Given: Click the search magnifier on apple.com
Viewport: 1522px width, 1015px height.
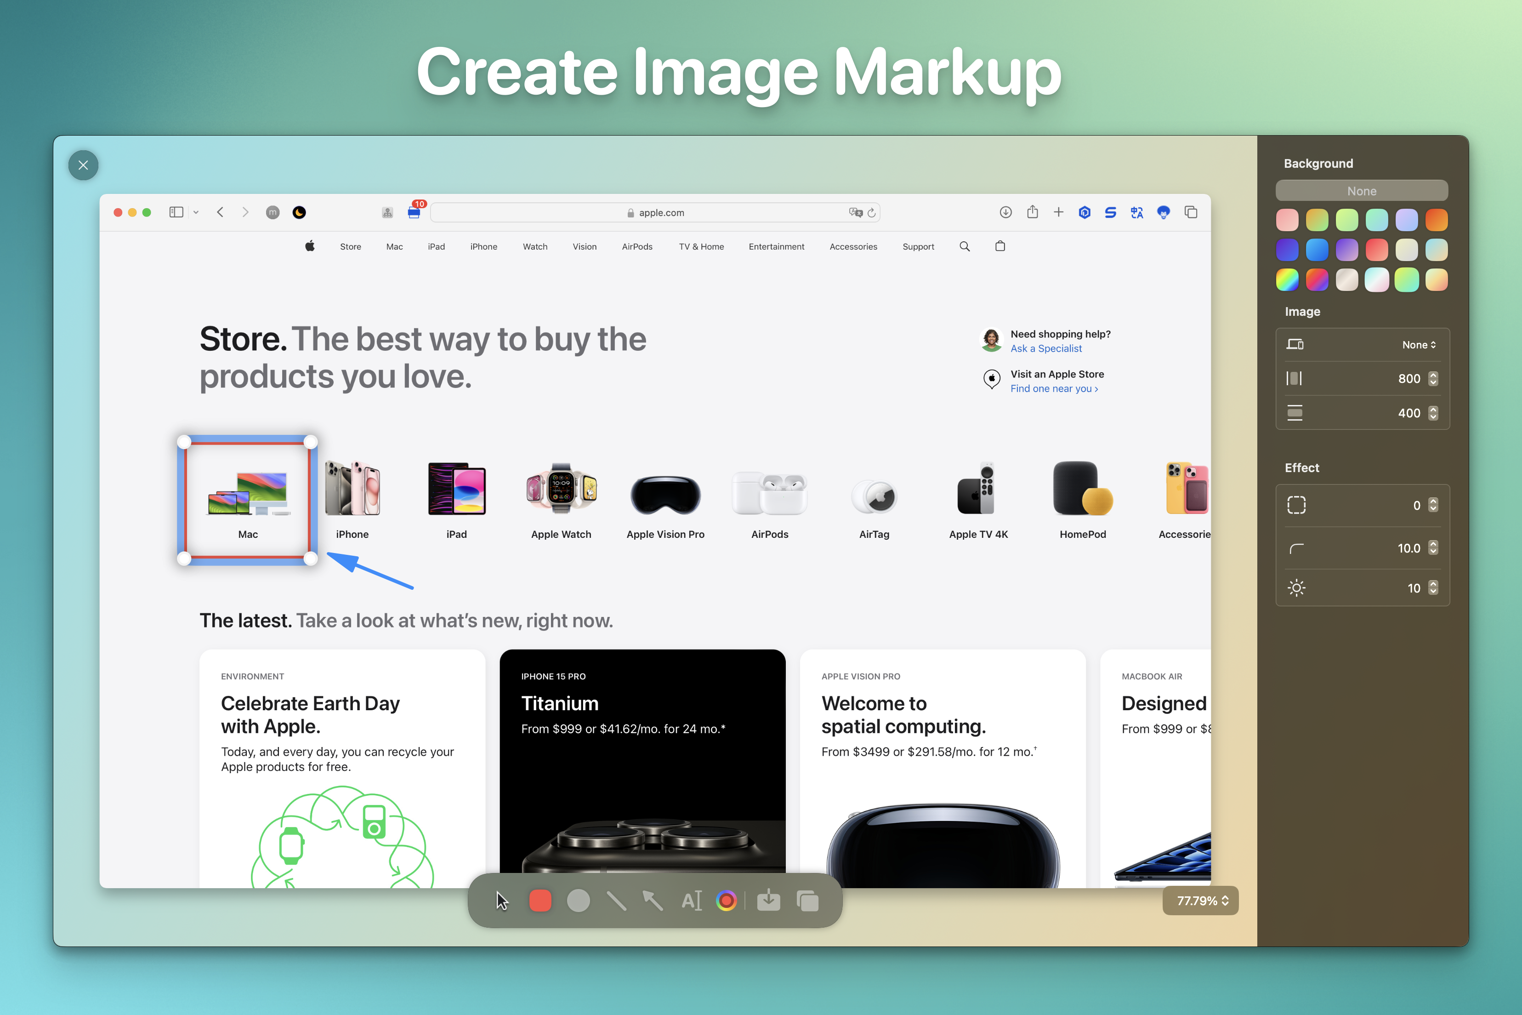Looking at the screenshot, I should pyautogui.click(x=965, y=247).
